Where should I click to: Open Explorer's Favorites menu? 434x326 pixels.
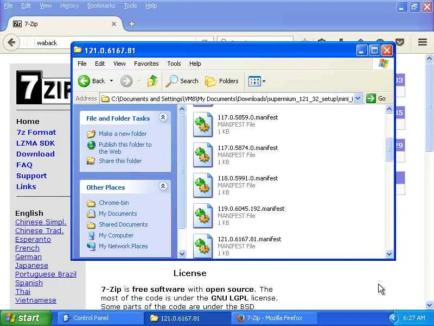click(146, 64)
